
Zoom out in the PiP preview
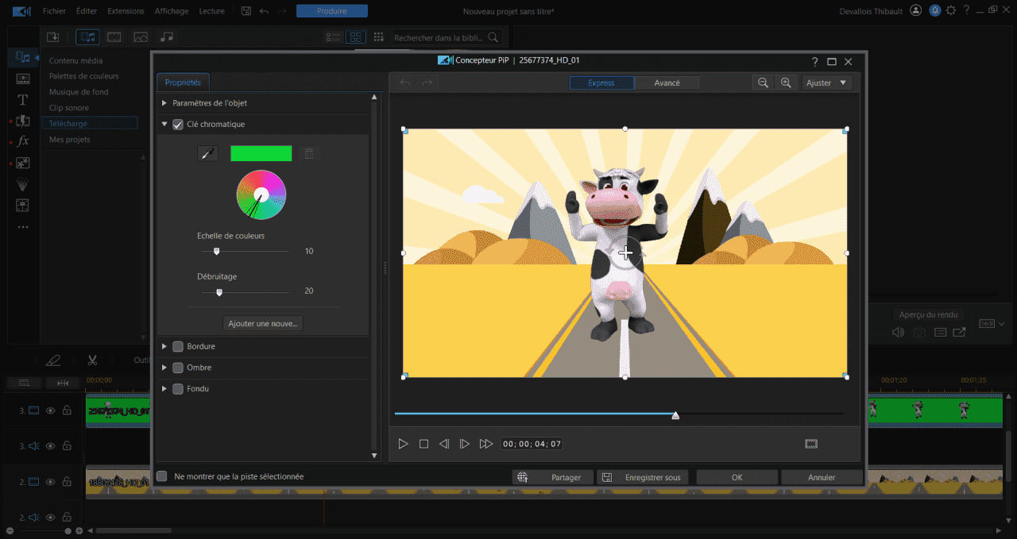(764, 83)
